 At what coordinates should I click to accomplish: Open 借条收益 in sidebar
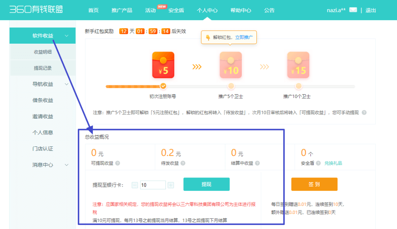(42, 100)
